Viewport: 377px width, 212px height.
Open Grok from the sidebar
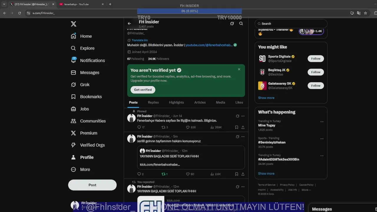coord(80,85)
